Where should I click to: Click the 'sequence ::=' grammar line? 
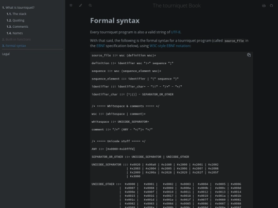click(x=127, y=71)
